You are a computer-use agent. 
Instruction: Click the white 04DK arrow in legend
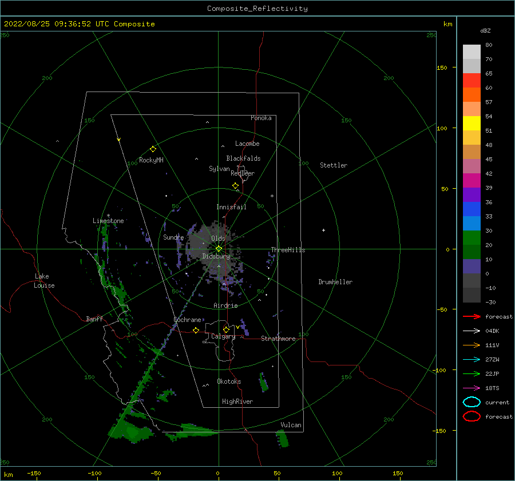tap(472, 331)
